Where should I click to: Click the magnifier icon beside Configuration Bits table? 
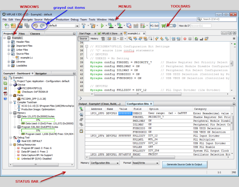(x=81, y=115)
